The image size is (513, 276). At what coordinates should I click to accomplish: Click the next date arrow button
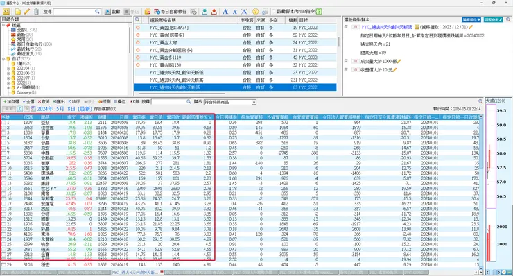pyautogui.click(x=26, y=109)
